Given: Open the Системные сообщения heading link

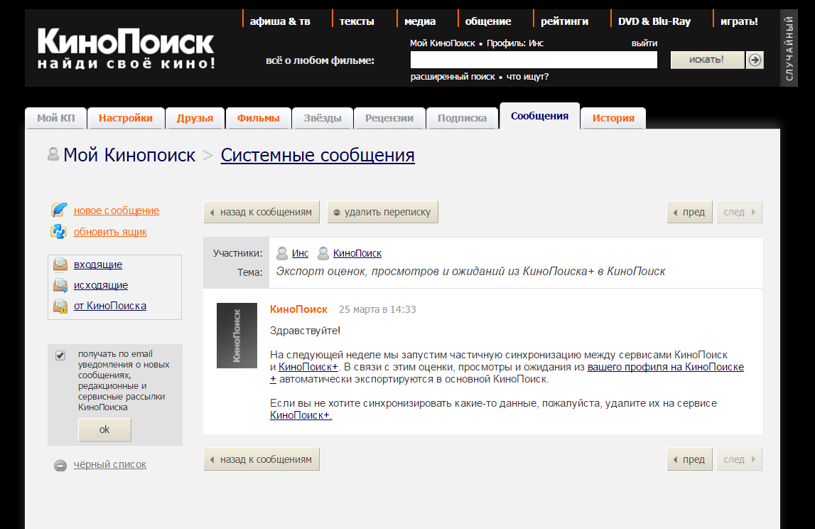Looking at the screenshot, I should click(318, 155).
